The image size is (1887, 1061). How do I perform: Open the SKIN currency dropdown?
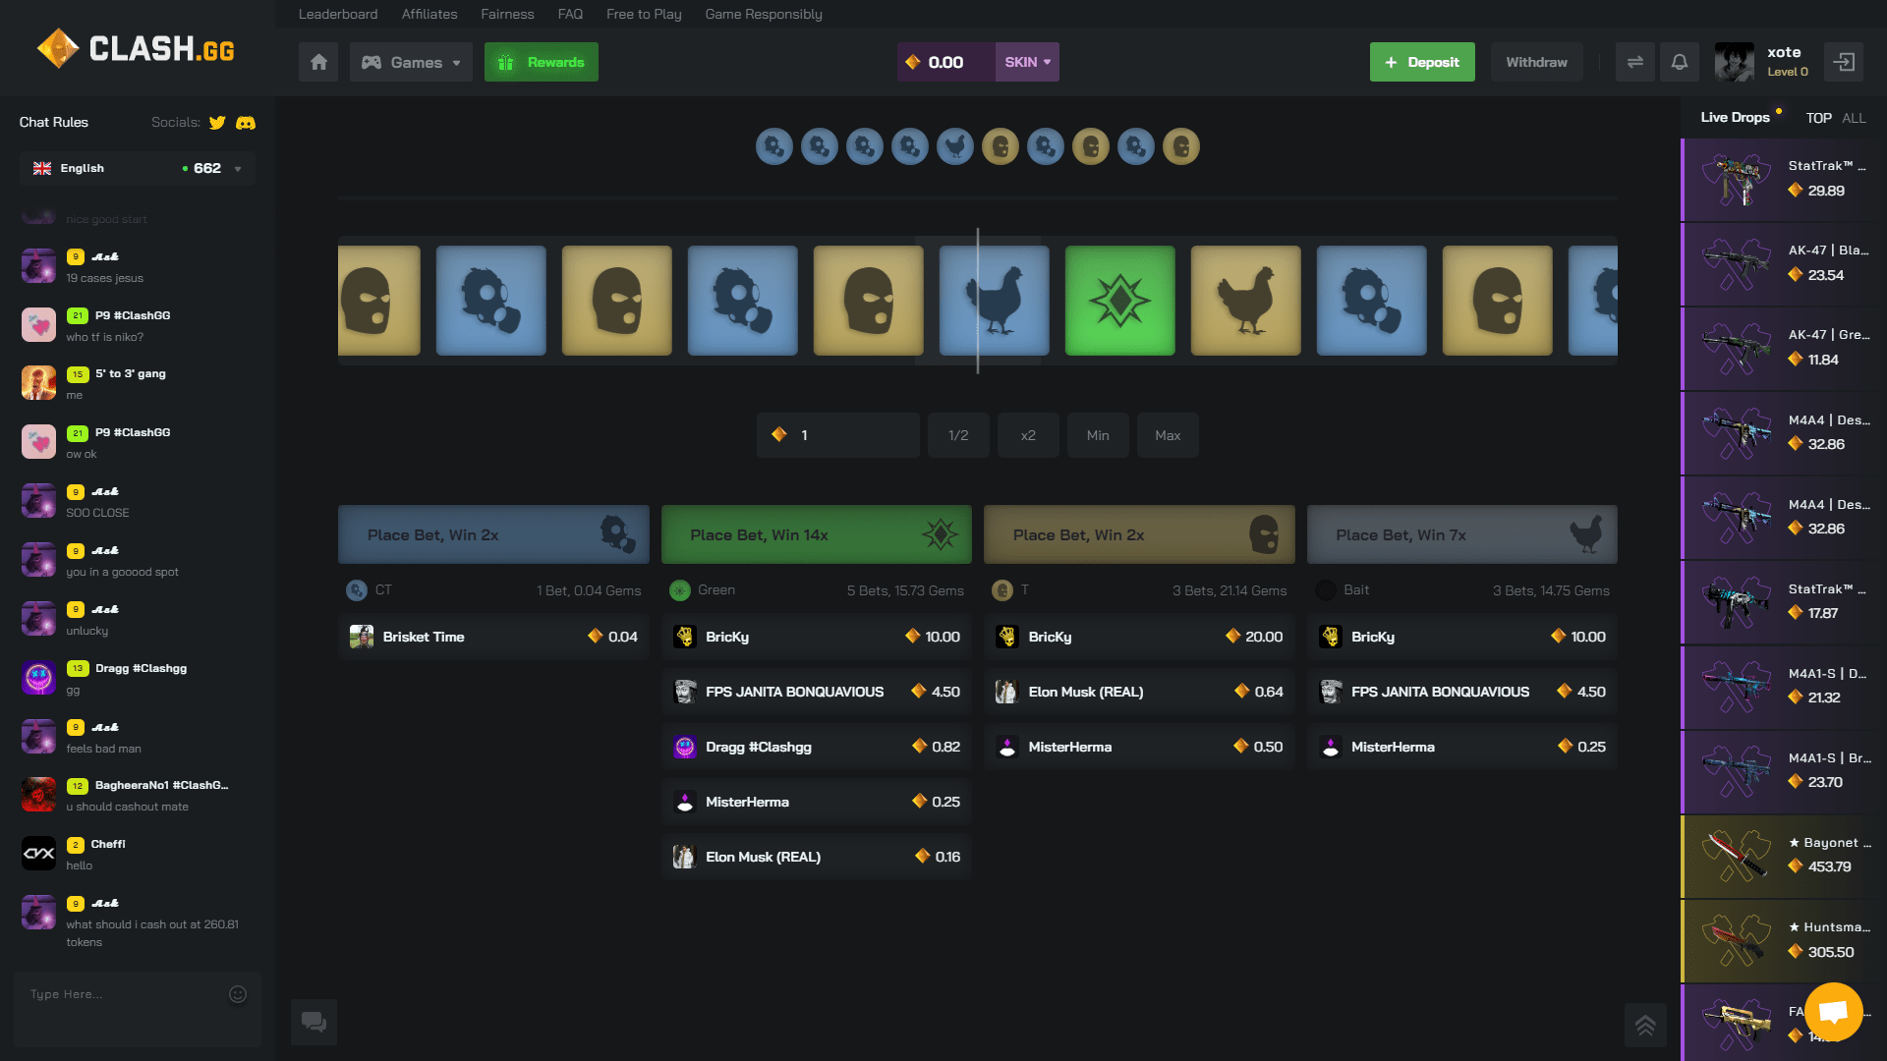click(x=1027, y=62)
